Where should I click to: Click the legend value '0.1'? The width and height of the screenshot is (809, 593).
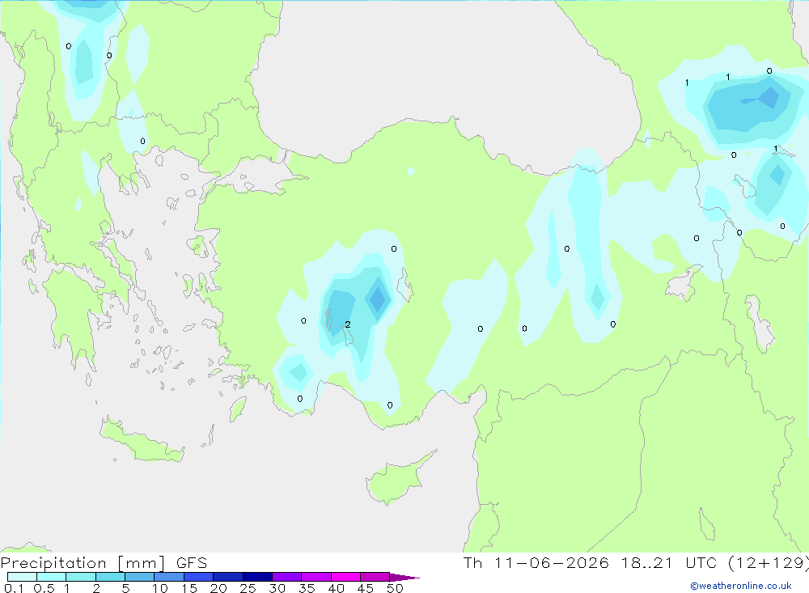tap(14, 588)
